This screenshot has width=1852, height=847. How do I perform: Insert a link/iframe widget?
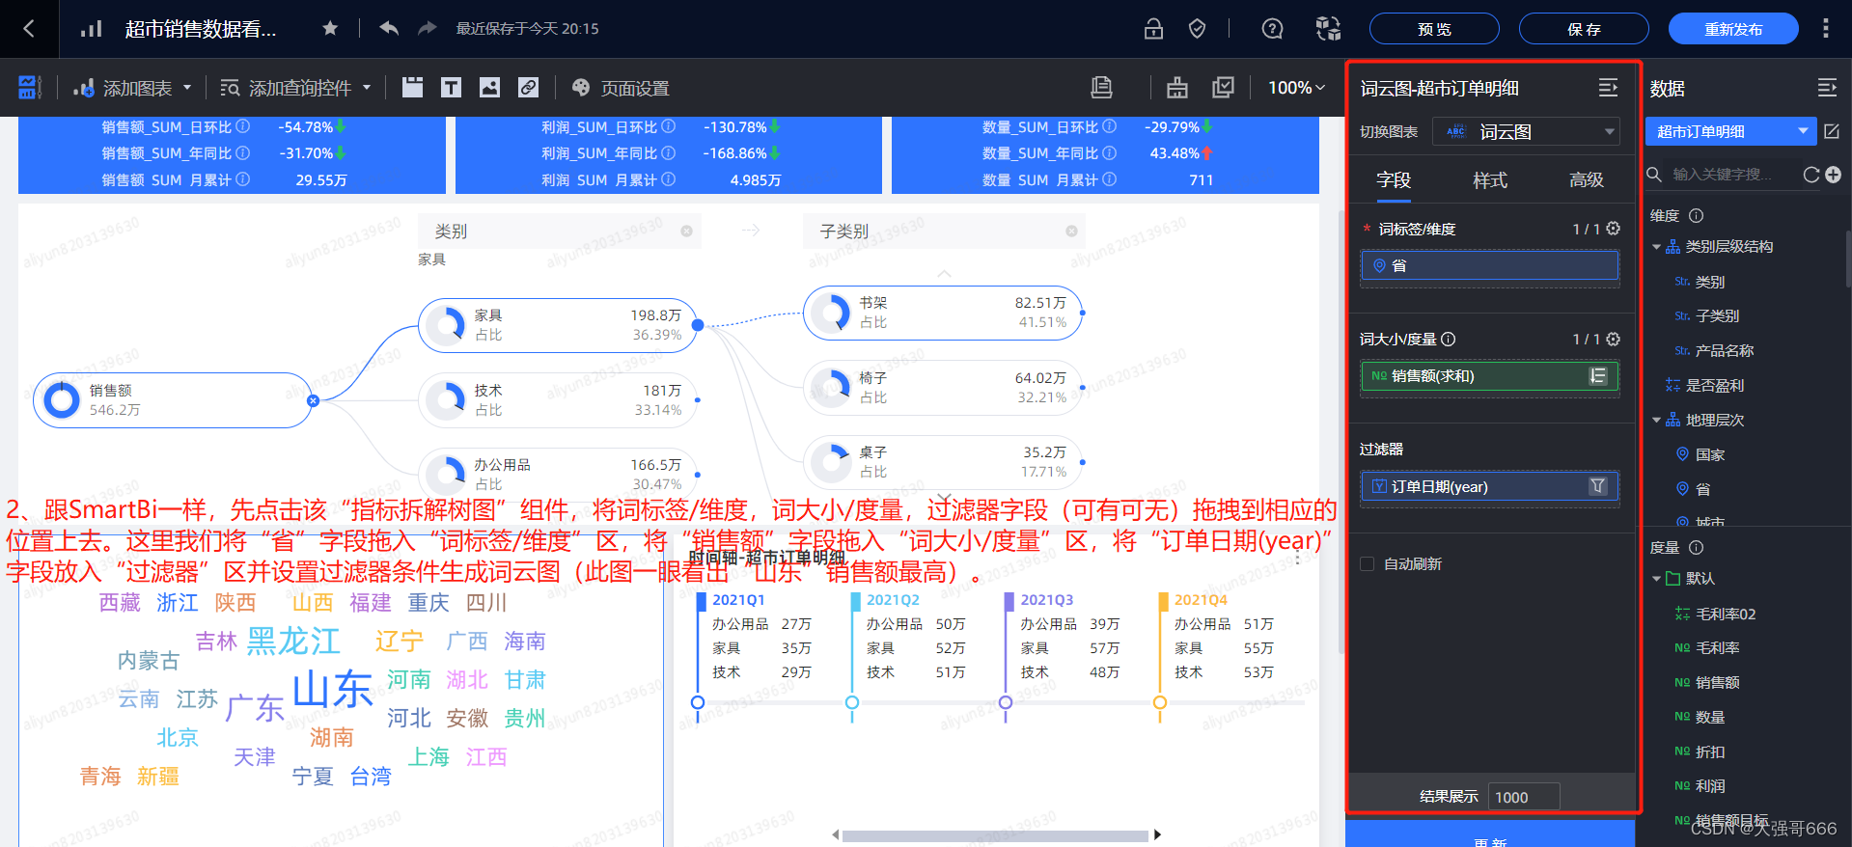pos(528,88)
